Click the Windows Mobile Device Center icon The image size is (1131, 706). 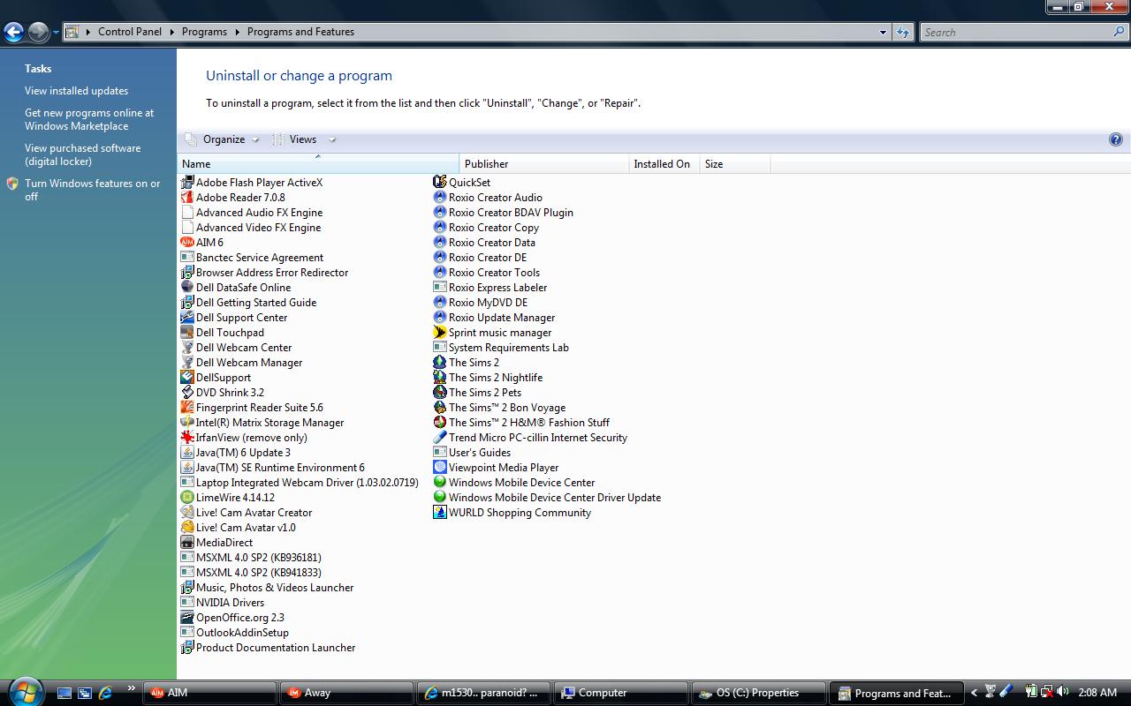[440, 483]
